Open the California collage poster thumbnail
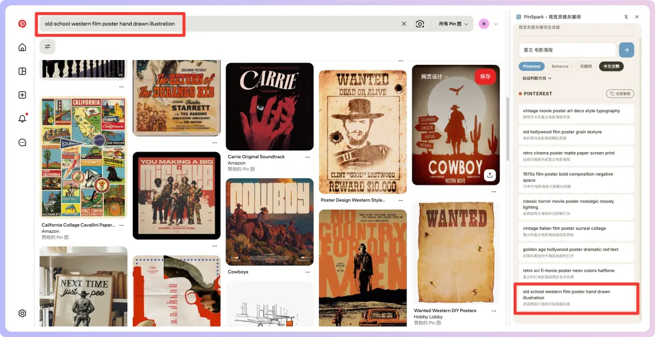The height and width of the screenshot is (337, 655). pos(83,158)
